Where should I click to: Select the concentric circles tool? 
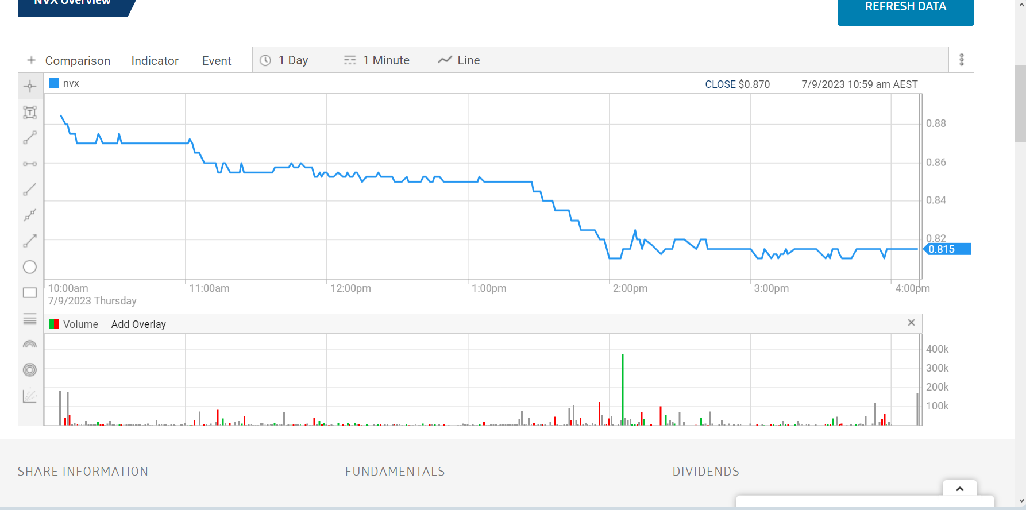pyautogui.click(x=30, y=370)
